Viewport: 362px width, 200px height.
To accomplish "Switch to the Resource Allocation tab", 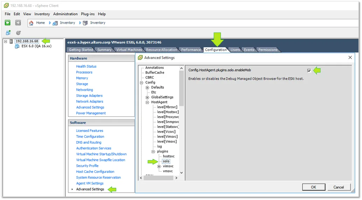I will pos(161,50).
